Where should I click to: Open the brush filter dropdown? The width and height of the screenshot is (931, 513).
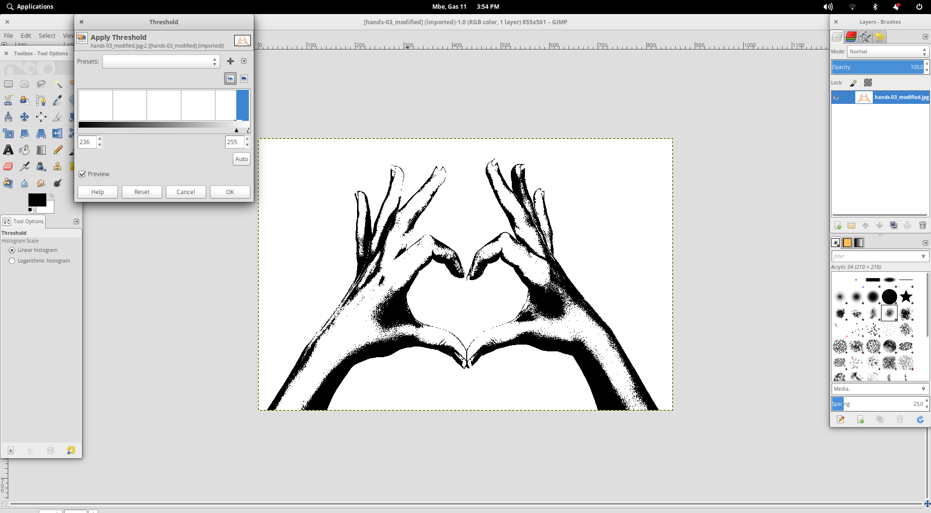pyautogui.click(x=923, y=256)
